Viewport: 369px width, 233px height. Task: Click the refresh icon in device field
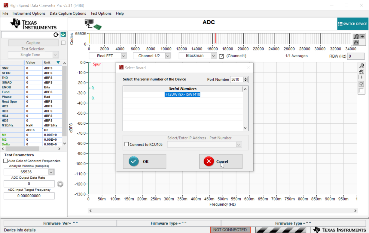pyautogui.click(x=56, y=35)
